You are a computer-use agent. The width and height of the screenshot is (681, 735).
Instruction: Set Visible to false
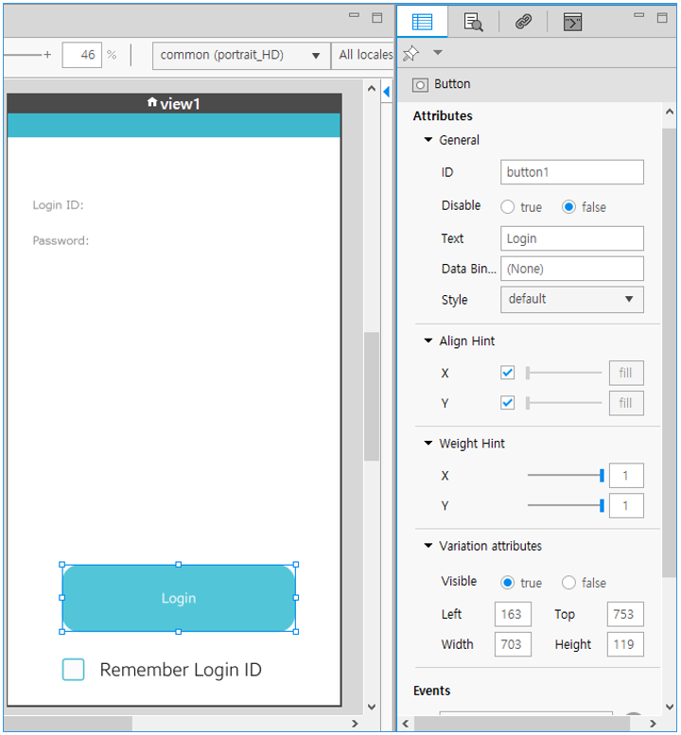coord(569,583)
